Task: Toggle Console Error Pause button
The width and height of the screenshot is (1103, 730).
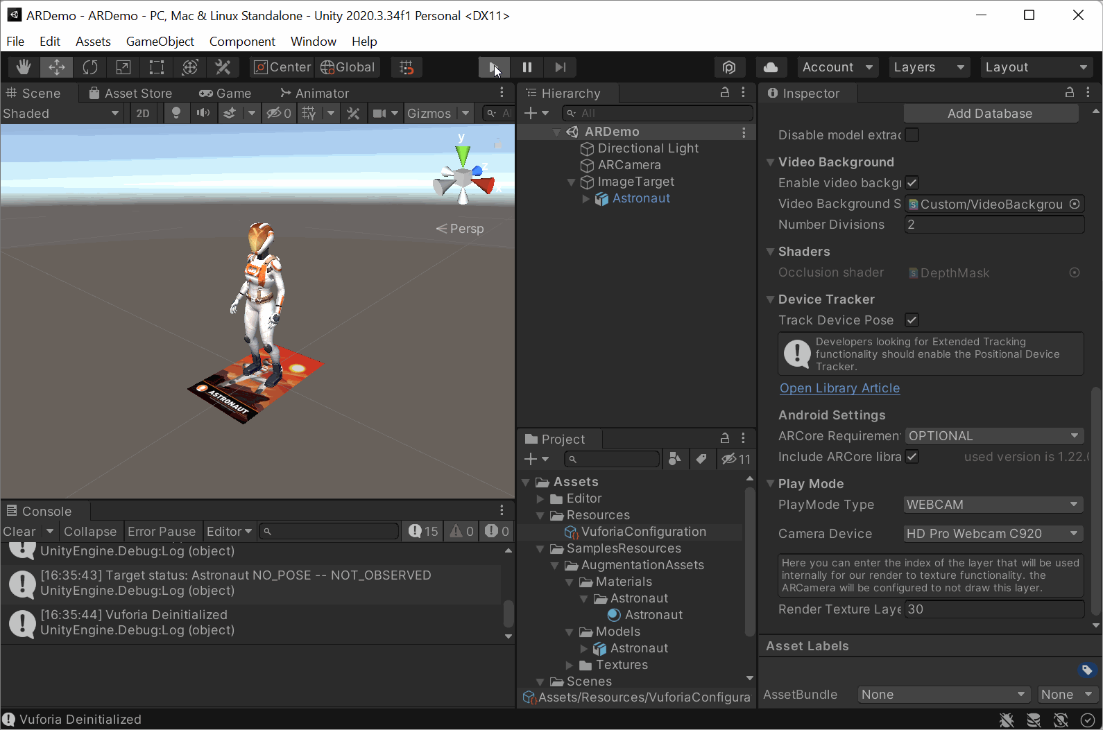Action: [x=162, y=532]
